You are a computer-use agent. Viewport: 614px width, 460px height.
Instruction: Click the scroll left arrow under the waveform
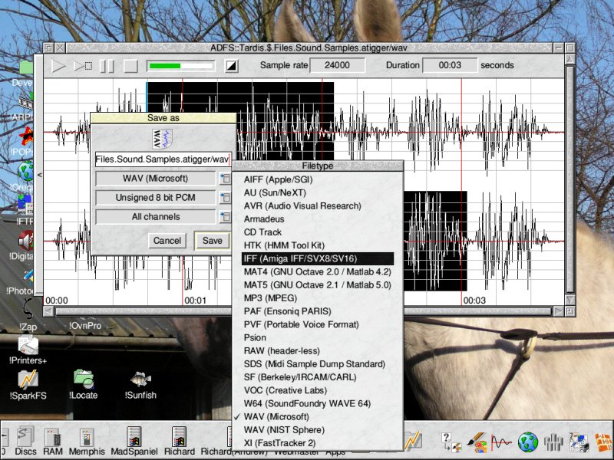pos(48,312)
